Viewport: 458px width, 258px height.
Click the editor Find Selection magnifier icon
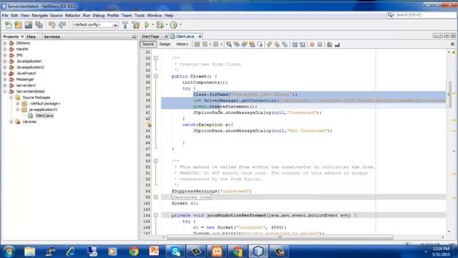pyautogui.click(x=229, y=44)
